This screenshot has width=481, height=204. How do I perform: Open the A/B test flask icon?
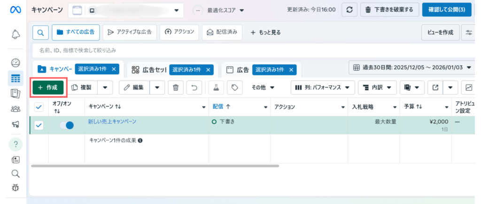(x=216, y=87)
